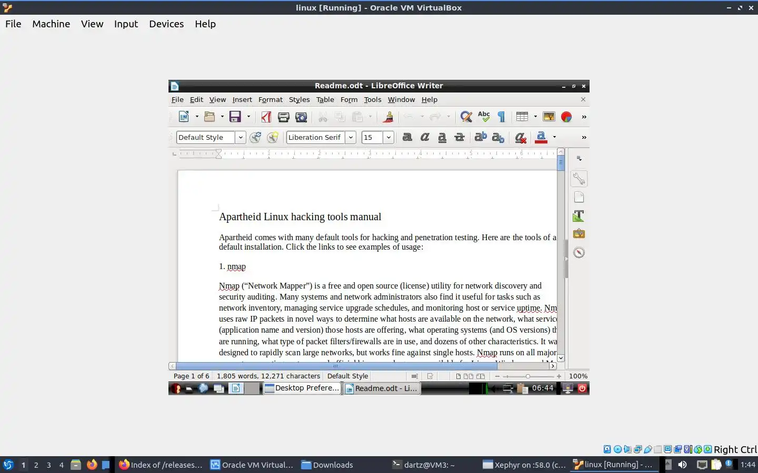Open the Table menu in Writer
The width and height of the screenshot is (758, 473).
pyautogui.click(x=325, y=99)
